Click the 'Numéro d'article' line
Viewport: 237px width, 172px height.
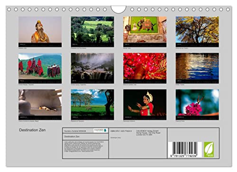75,131
